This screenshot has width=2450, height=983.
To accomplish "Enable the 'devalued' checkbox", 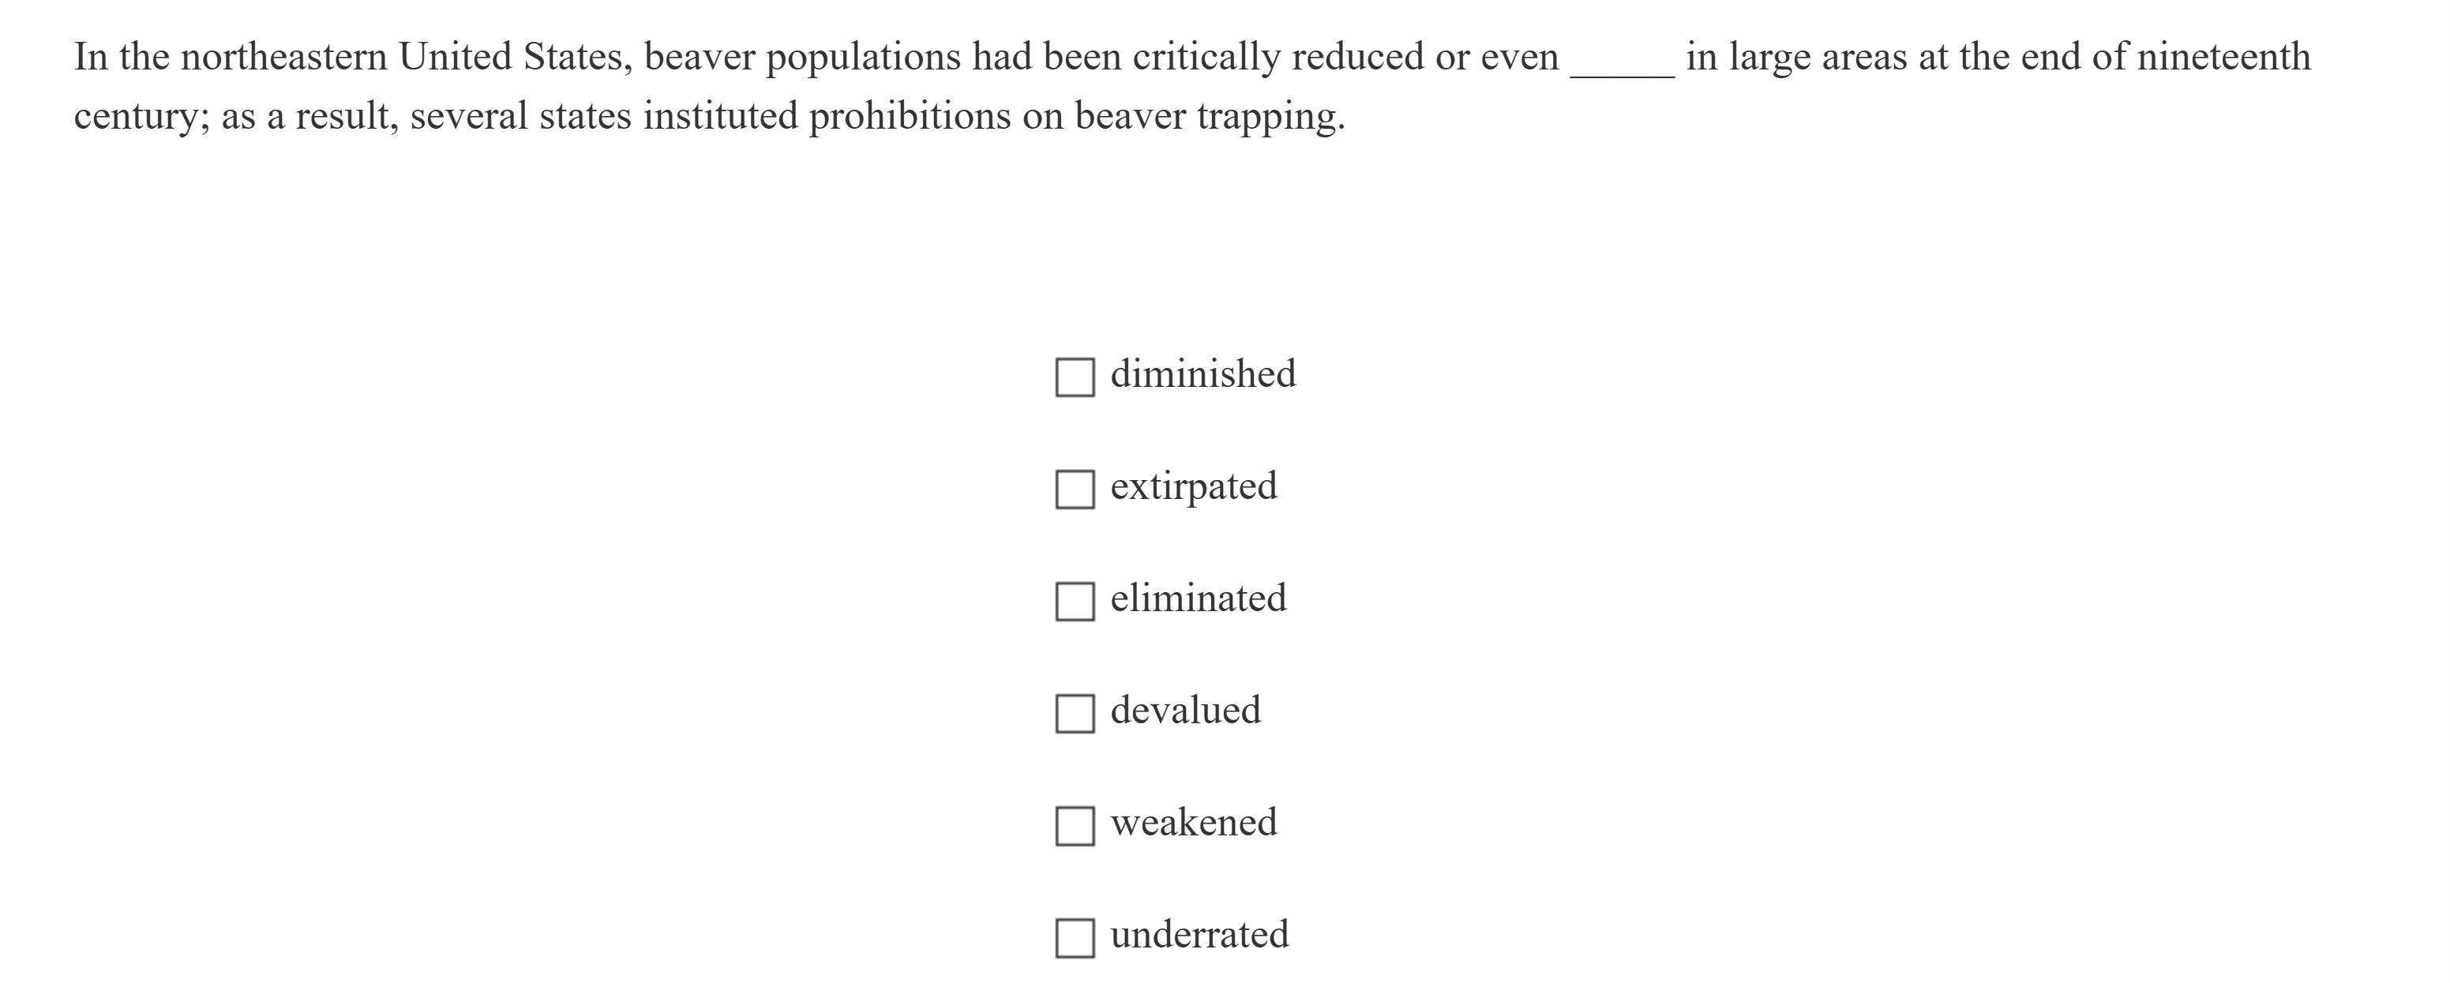I will click(x=1075, y=714).
